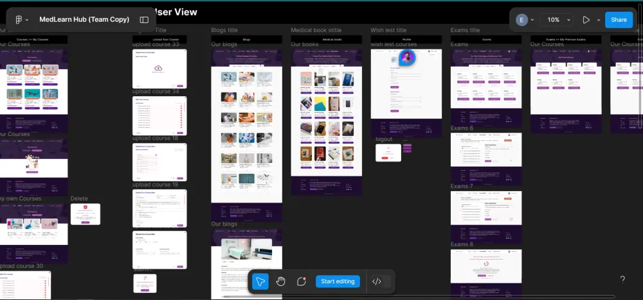Click the MedLearn Hub (Team Copy) file name

tap(84, 20)
